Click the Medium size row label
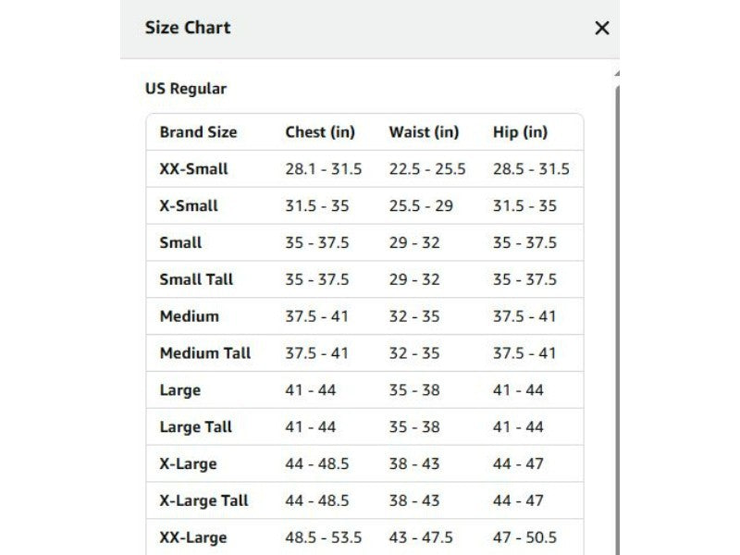Viewport: 740px width, 555px height. coord(190,316)
